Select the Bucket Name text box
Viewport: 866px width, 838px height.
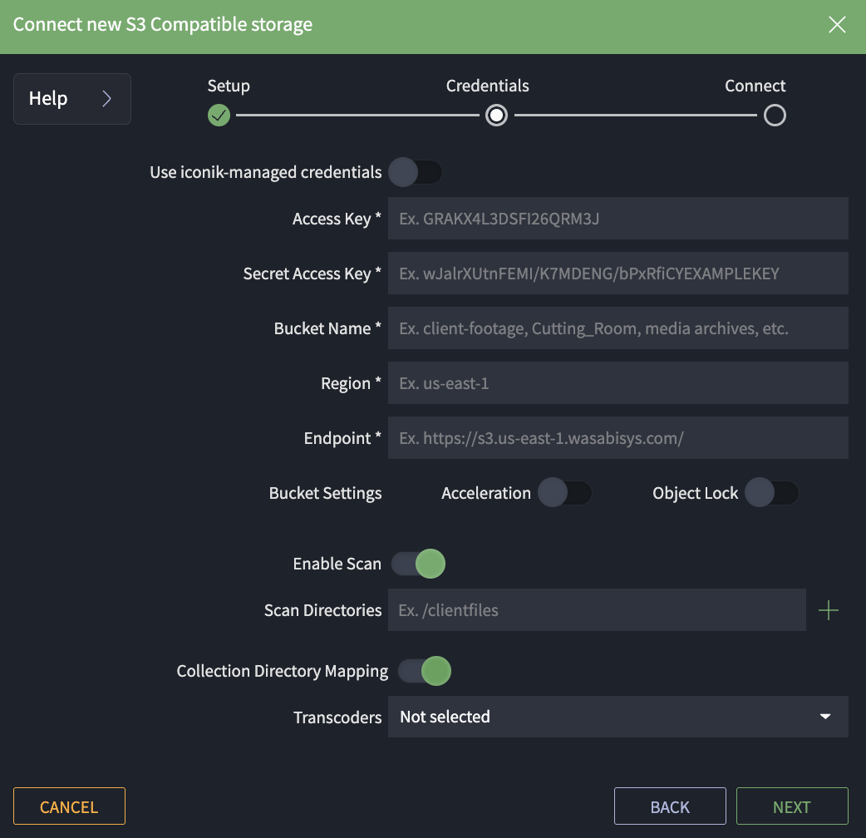click(618, 328)
